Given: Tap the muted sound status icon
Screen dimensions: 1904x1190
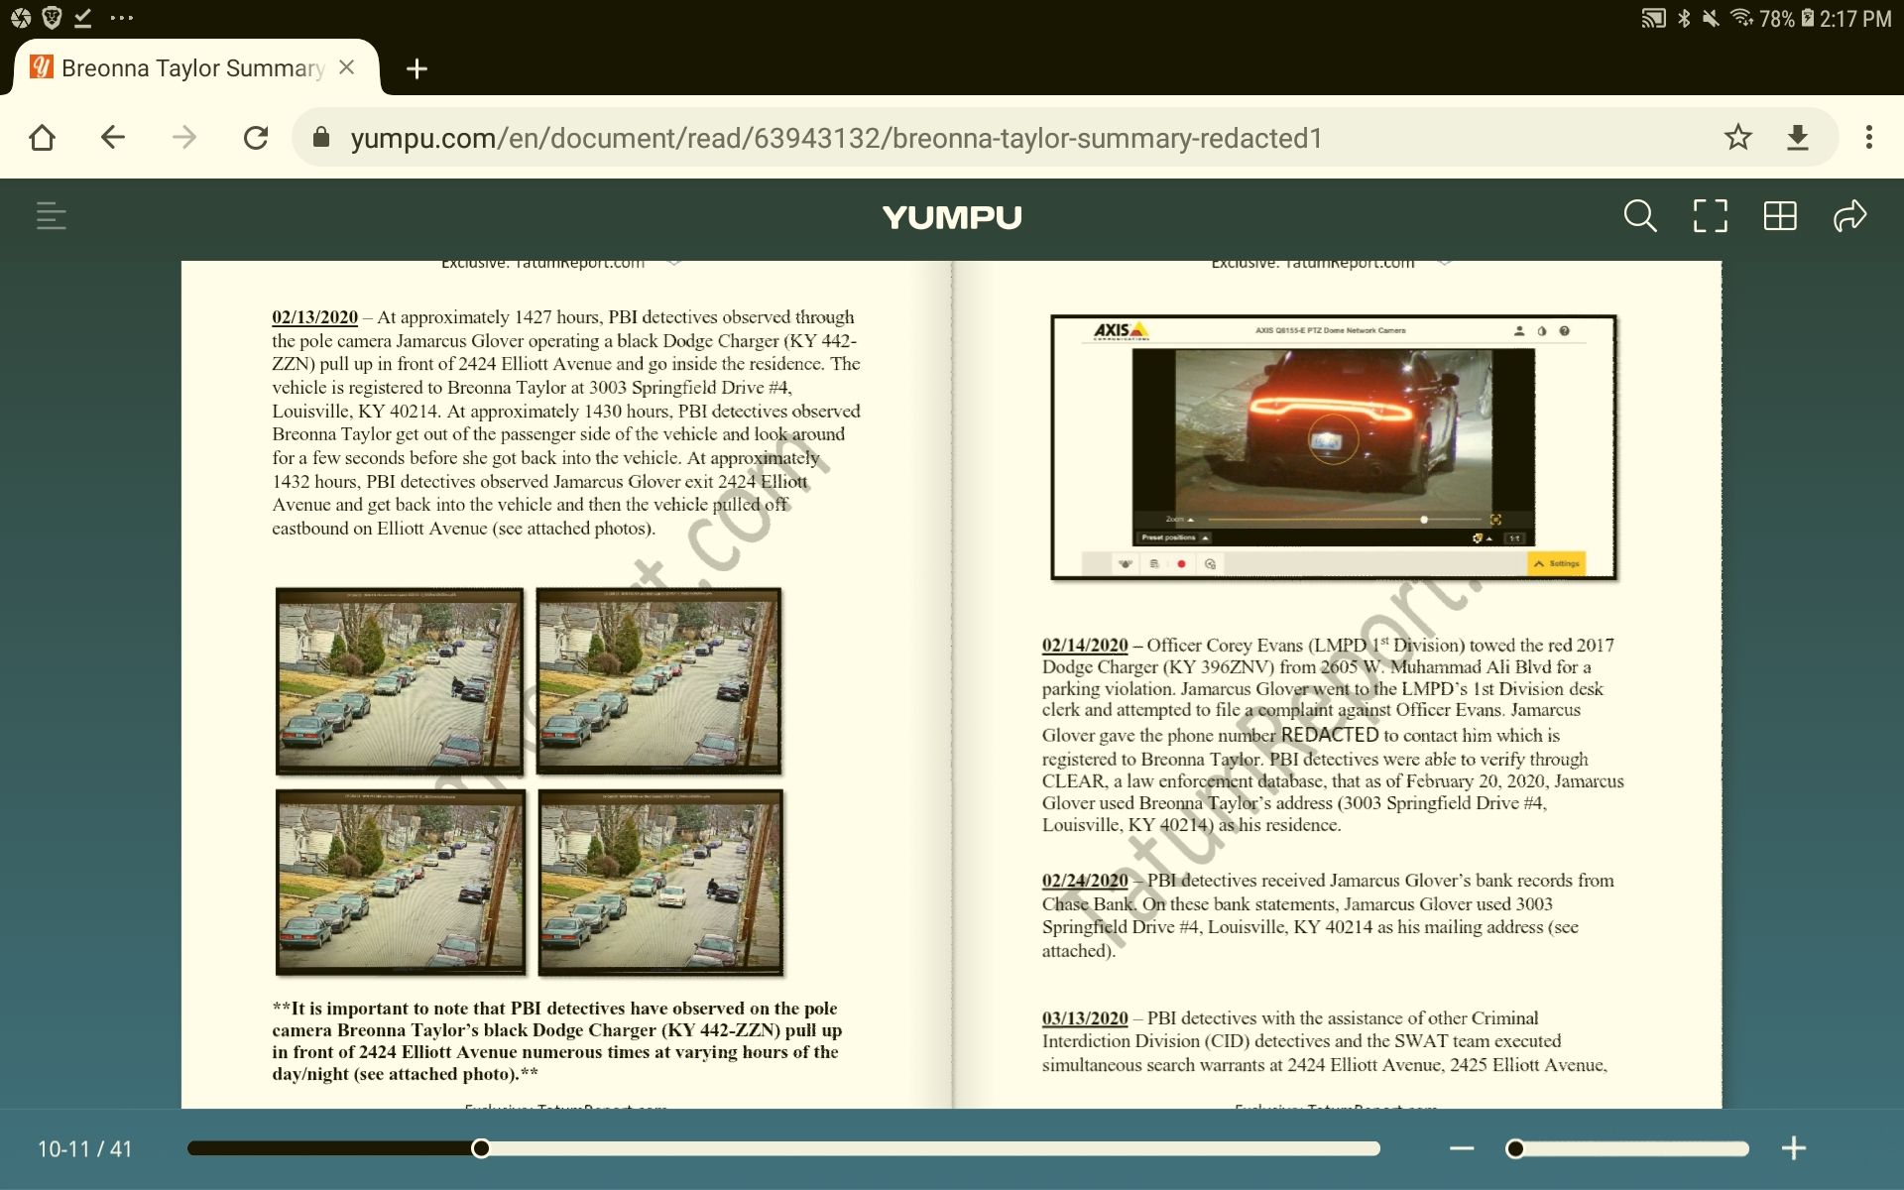Looking at the screenshot, I should tap(1711, 18).
